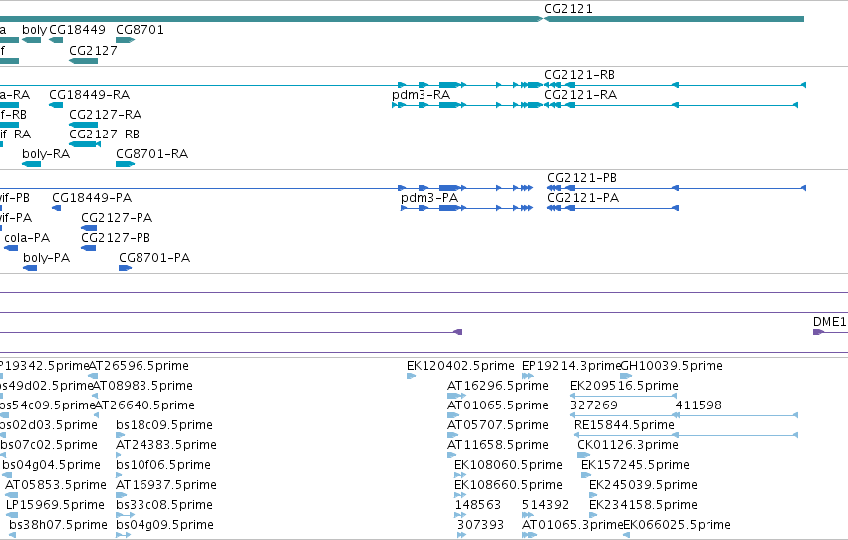Click the AT26596.5prime EST label

coord(139,366)
